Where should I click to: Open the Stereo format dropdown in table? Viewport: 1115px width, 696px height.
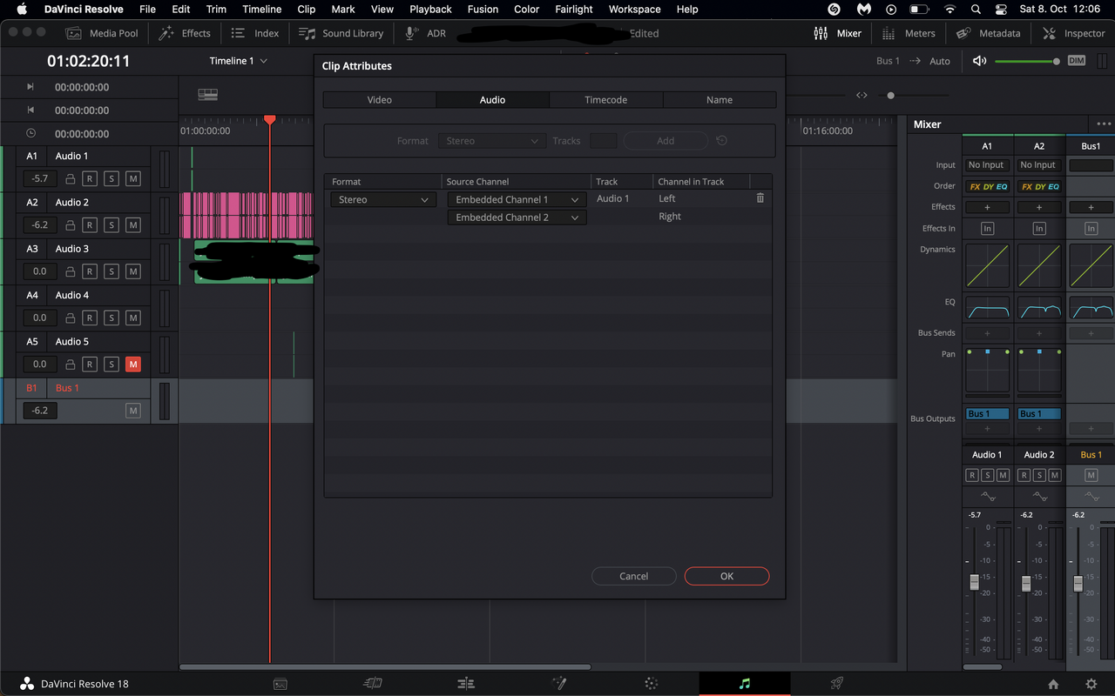(x=383, y=199)
